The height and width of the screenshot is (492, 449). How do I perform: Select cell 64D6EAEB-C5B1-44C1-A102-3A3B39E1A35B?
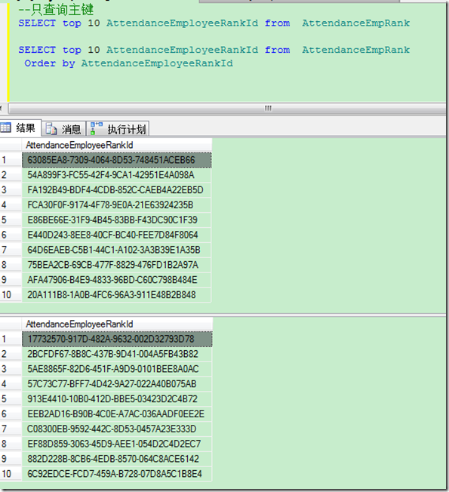pyautogui.click(x=116, y=250)
